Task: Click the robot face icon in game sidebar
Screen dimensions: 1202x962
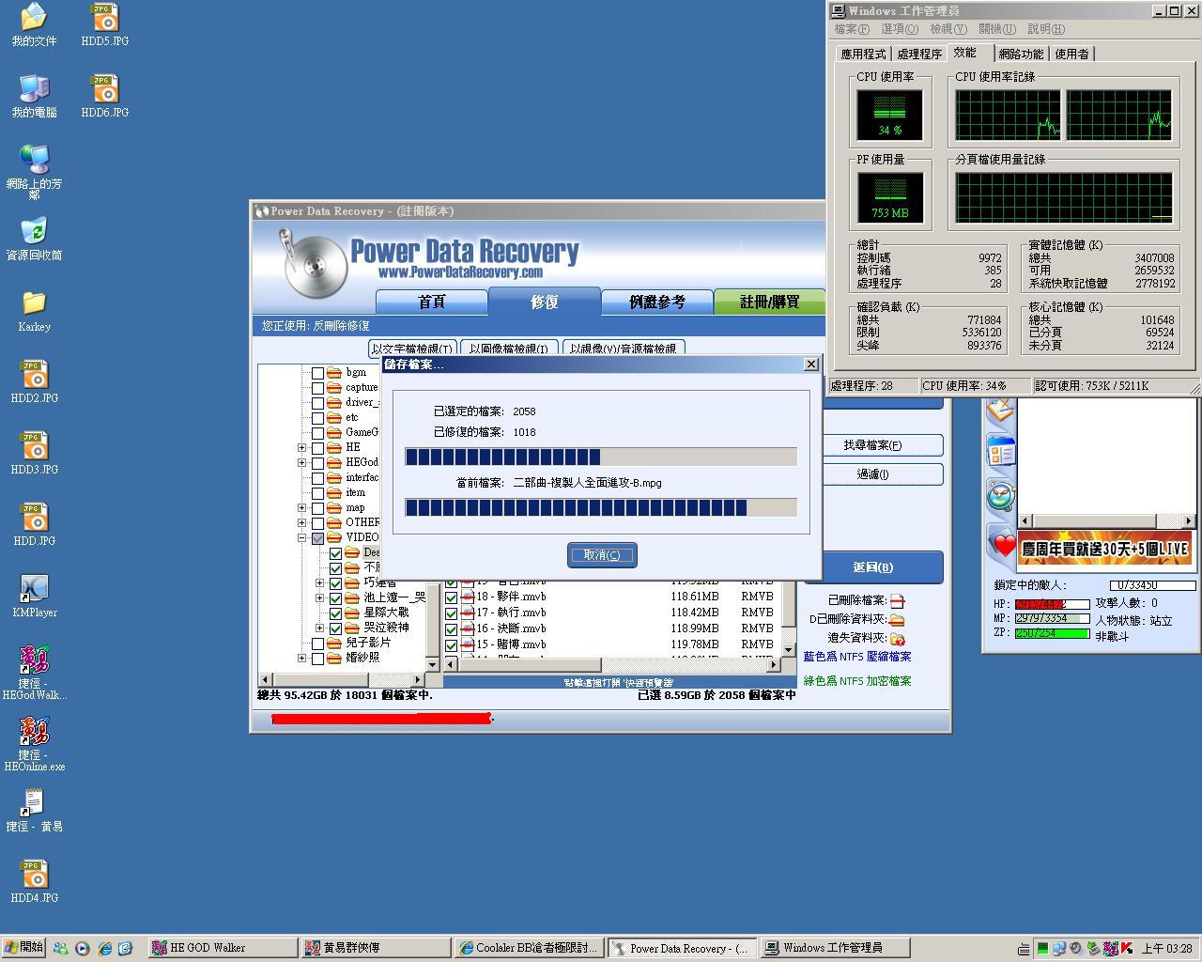Action: 1001,495
